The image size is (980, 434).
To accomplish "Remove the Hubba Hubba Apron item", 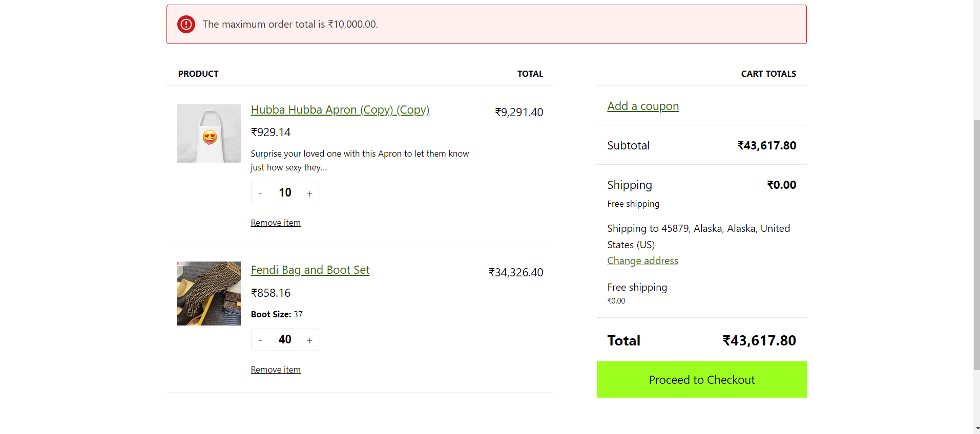I will pos(276,223).
